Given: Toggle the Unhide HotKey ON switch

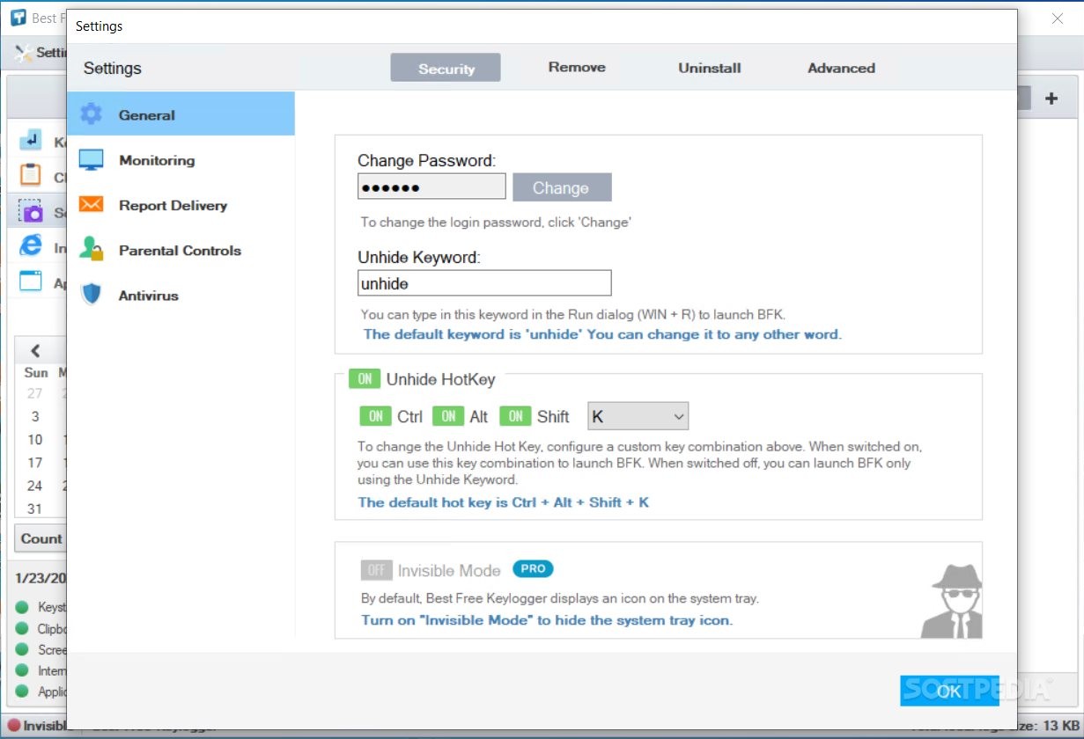Looking at the screenshot, I should click(x=365, y=379).
